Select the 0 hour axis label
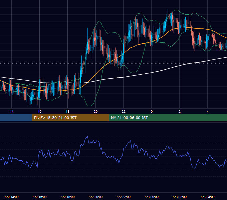This screenshot has height=200, width=227. (152, 112)
